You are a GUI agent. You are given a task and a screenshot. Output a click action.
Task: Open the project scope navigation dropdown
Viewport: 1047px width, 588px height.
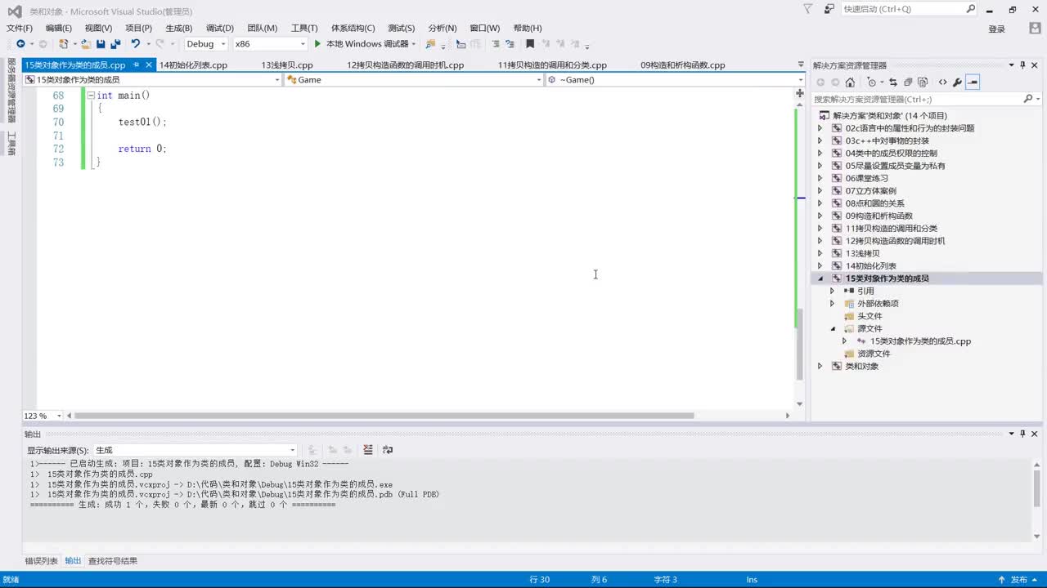point(152,80)
